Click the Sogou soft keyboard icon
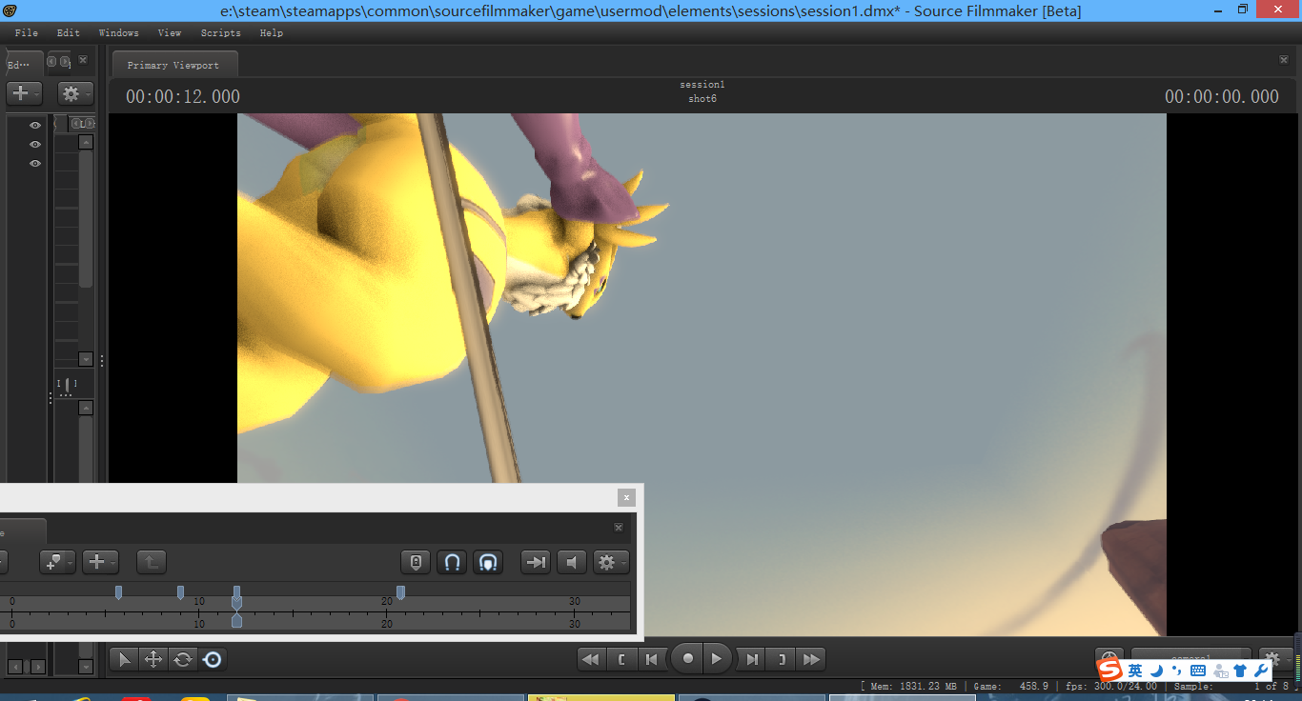This screenshot has height=701, width=1302. pos(1198,671)
